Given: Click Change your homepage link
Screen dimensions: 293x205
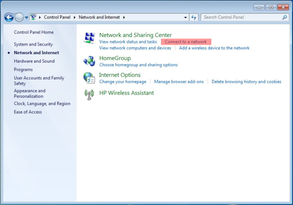Looking at the screenshot, I should point(123,81).
